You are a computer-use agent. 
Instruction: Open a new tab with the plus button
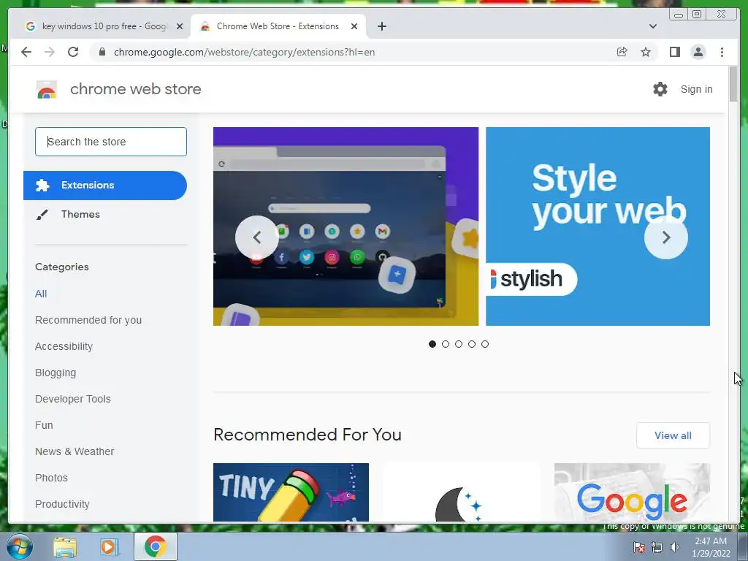pyautogui.click(x=381, y=26)
